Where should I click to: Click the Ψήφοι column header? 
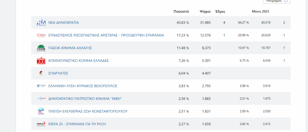coord(205,11)
